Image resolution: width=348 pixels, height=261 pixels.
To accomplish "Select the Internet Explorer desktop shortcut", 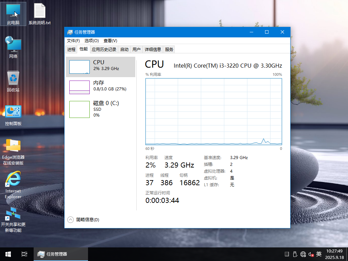I will [x=13, y=185].
